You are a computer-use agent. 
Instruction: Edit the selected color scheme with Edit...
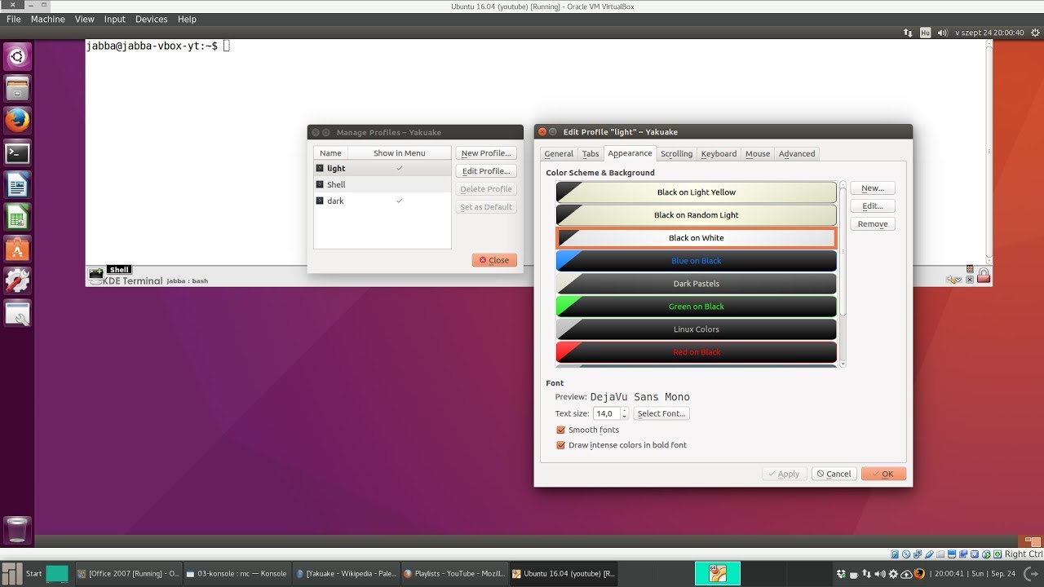point(873,205)
